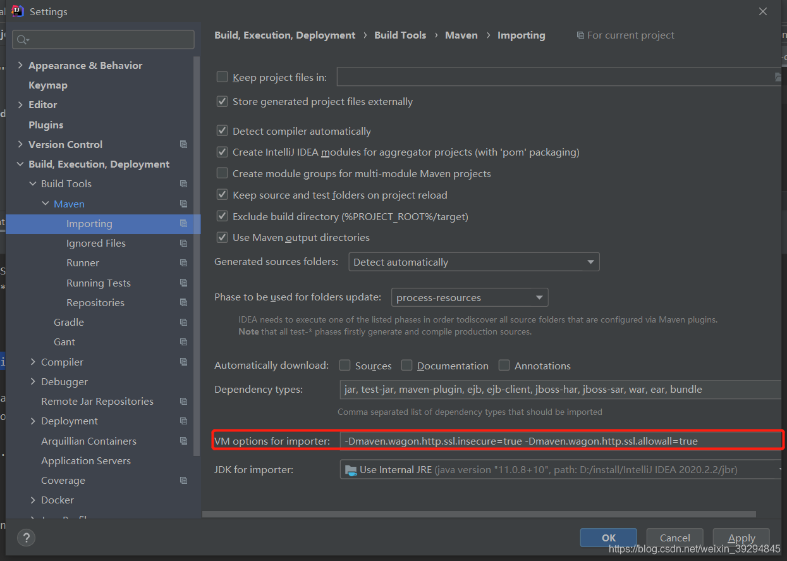
Task: Click the help question mark icon
Action: (x=25, y=538)
